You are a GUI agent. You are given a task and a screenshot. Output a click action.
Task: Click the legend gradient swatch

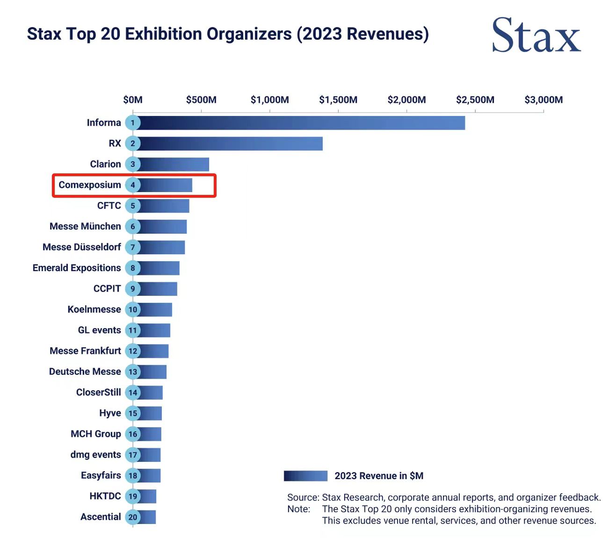click(305, 476)
